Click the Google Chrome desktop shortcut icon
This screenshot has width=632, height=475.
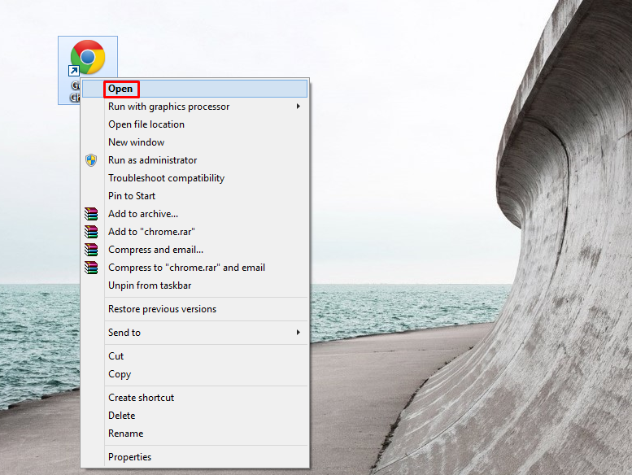click(88, 58)
